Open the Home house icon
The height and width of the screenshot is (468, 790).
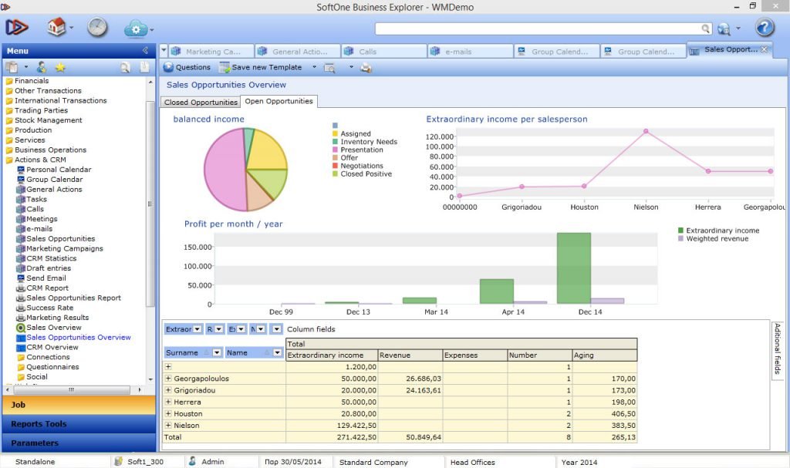[56, 27]
